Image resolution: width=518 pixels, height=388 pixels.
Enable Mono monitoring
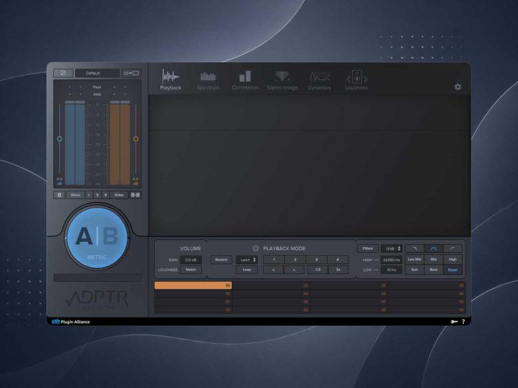tap(75, 195)
